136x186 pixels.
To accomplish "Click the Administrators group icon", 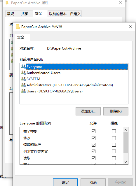I will (x=24, y=85).
